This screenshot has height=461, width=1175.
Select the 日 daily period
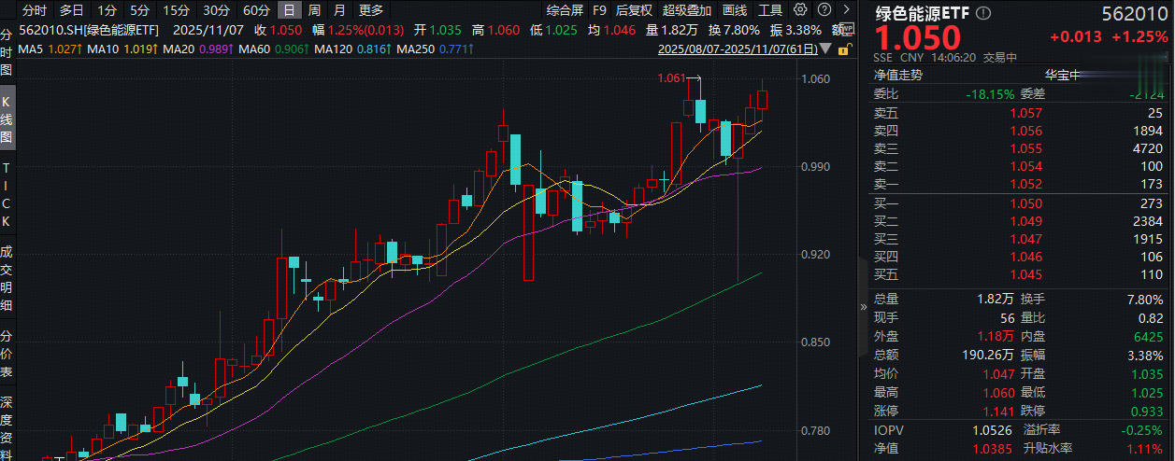pos(289,10)
